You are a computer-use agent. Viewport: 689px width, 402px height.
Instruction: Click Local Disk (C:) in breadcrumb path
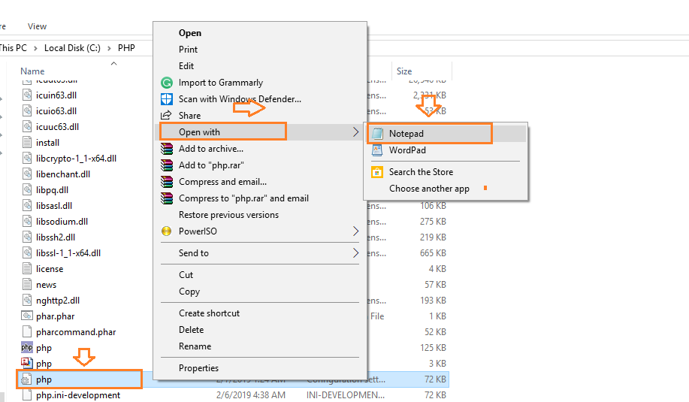coord(74,47)
